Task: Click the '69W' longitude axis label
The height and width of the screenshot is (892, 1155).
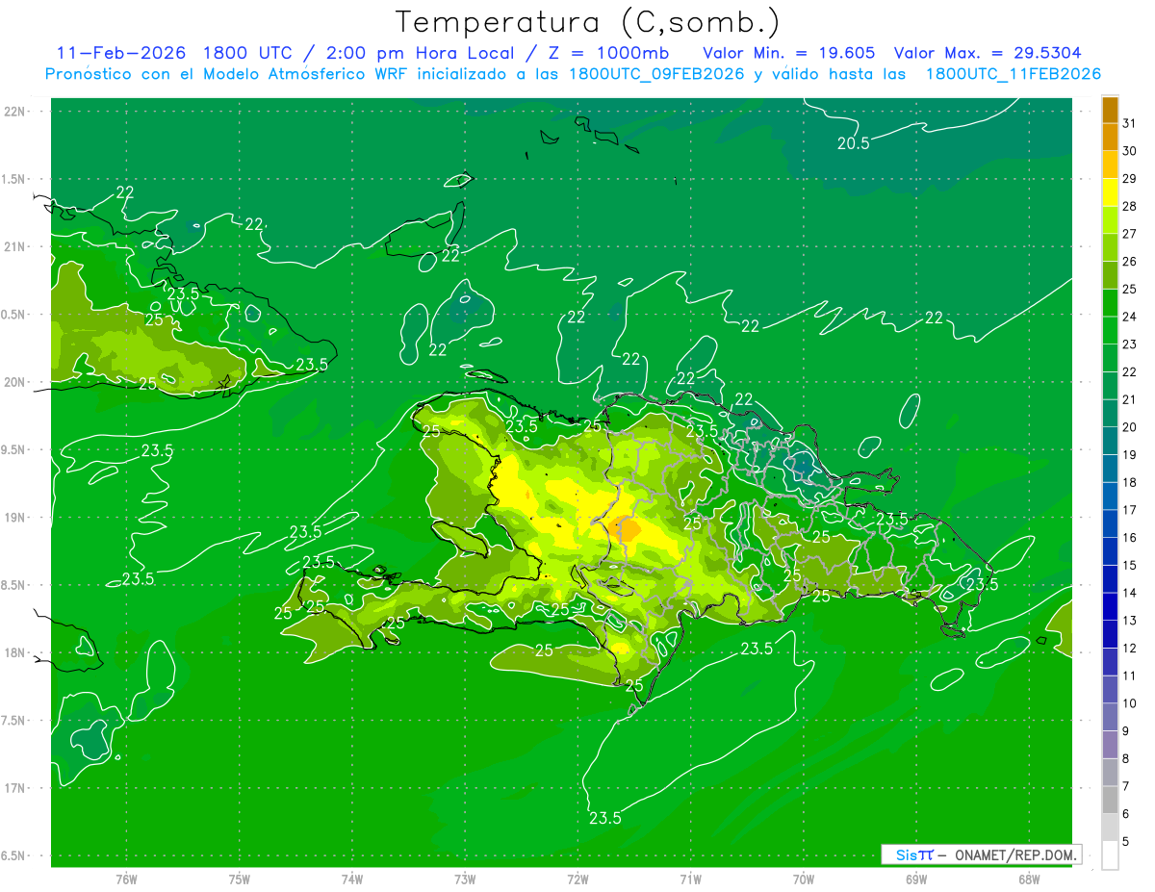Action: point(916,879)
